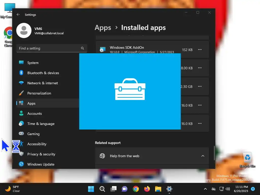The width and height of the screenshot is (260, 195).
Task: Select the Windows SDK AddOn app name
Action: (127, 47)
